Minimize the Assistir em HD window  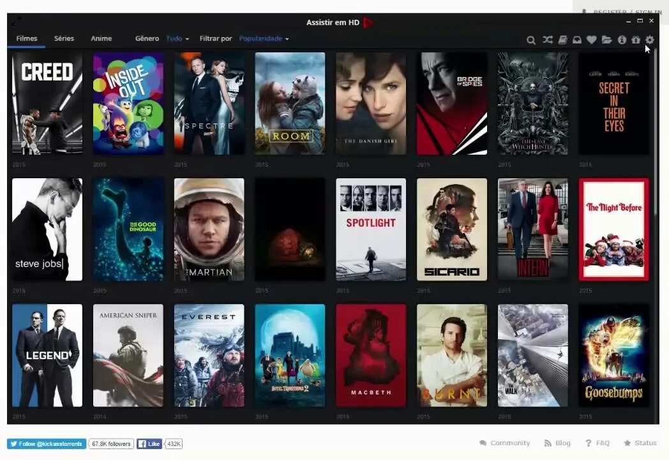tap(629, 20)
